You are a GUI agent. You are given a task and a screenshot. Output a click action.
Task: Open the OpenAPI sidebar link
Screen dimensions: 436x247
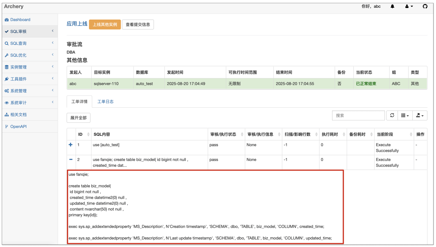tap(30, 126)
